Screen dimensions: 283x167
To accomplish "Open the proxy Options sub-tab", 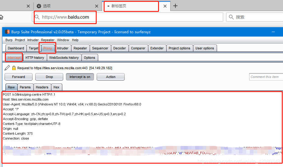I will click(89, 58).
